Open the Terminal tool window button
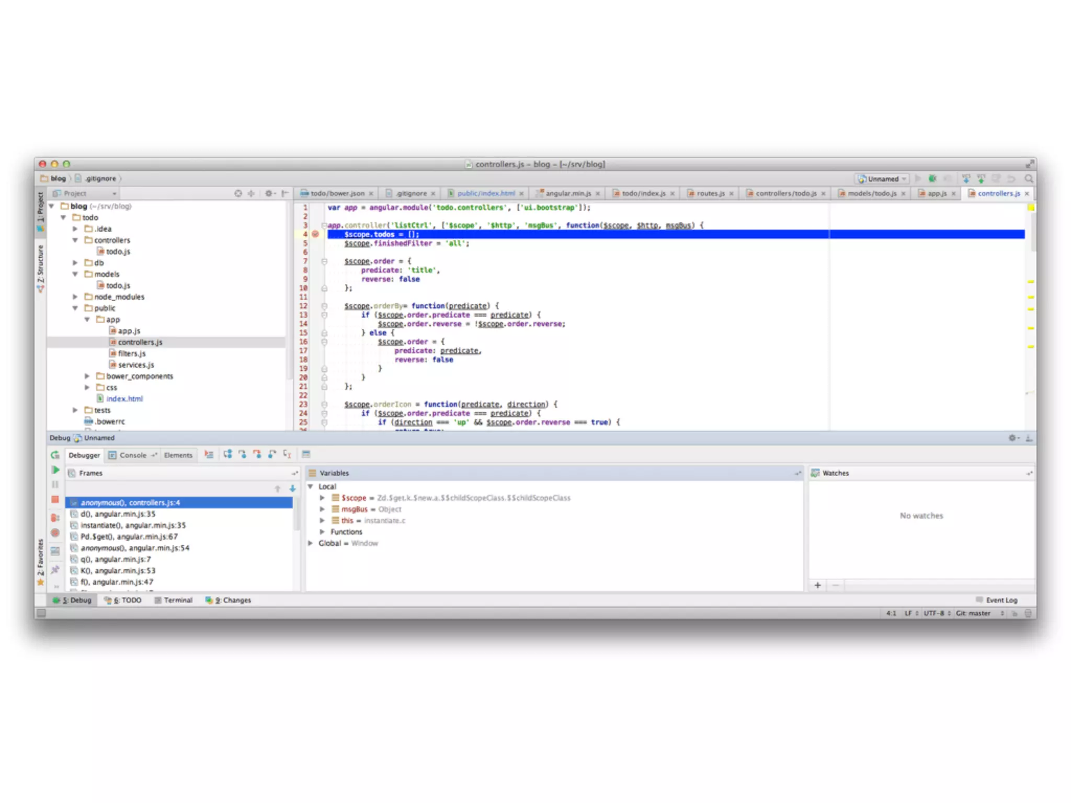Image resolution: width=1071 pixels, height=803 pixels. click(x=174, y=600)
